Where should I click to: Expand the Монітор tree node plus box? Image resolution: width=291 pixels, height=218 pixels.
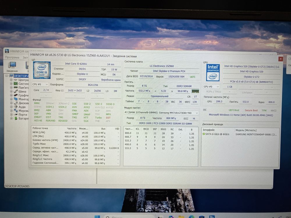click(11, 99)
